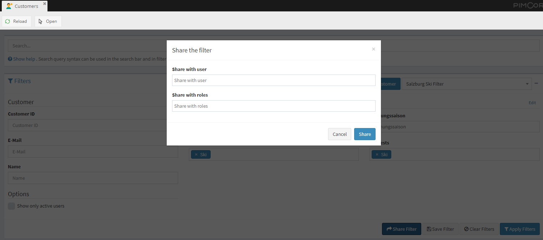This screenshot has height=240, width=543.
Task: Open the Salzburg Ski Filter dropdown
Action: point(467,84)
